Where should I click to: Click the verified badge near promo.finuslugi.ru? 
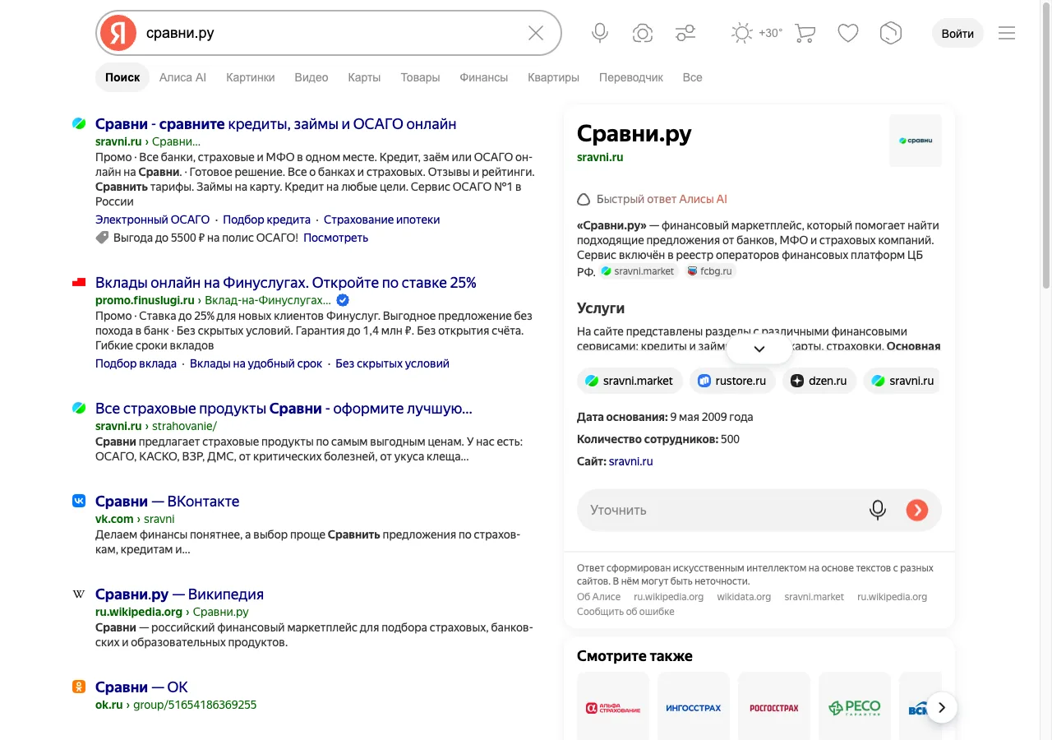point(343,300)
